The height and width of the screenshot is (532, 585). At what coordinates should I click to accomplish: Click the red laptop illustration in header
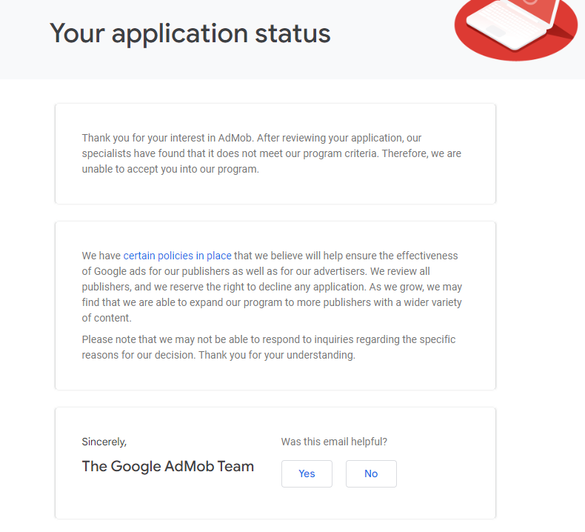click(x=516, y=29)
